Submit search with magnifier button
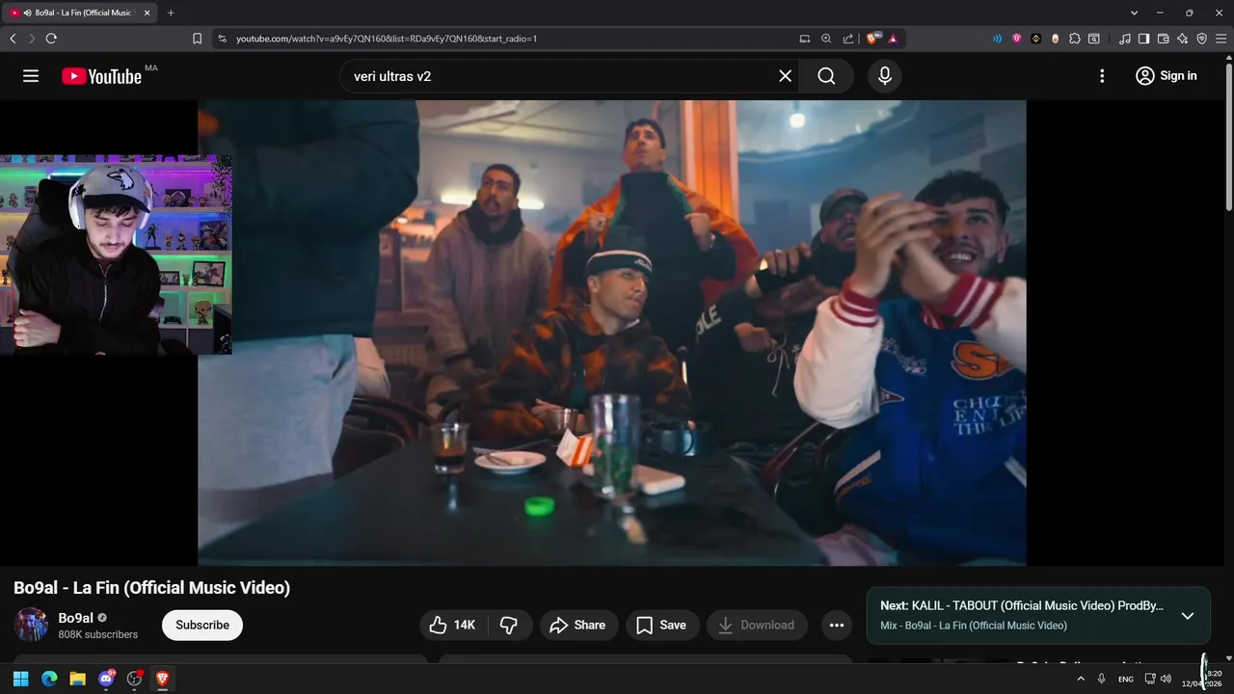1234x694 pixels. [826, 76]
